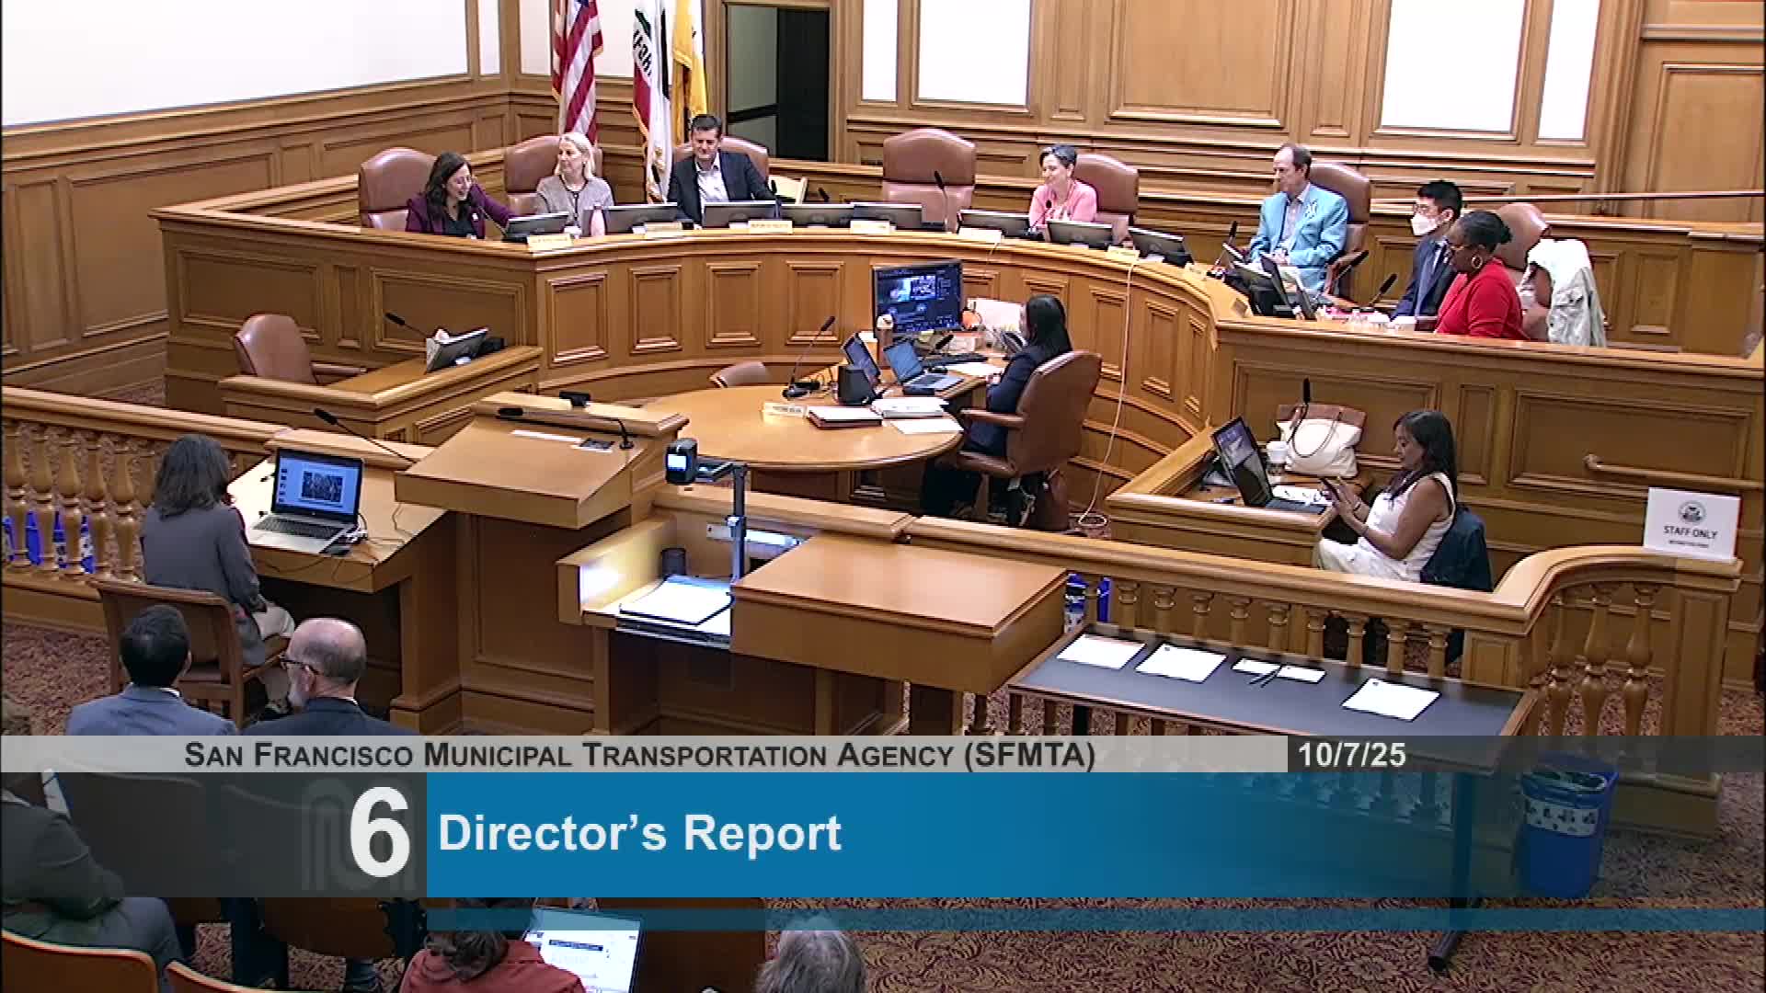The width and height of the screenshot is (1766, 993).
Task: Click the American flag behind the dais
Action: [577, 64]
